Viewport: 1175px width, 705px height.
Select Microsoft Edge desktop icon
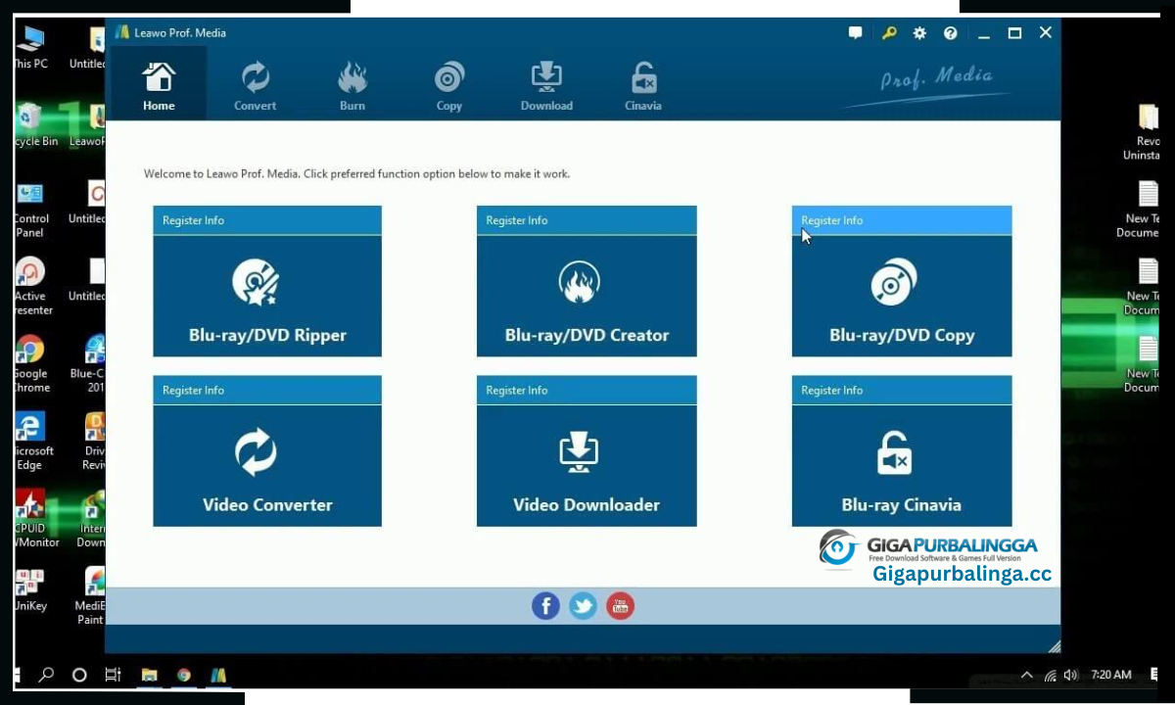[x=32, y=441]
